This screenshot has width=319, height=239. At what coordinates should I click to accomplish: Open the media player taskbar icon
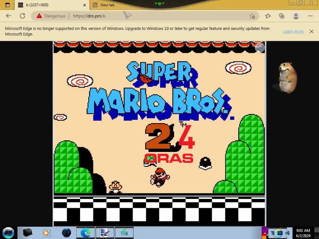point(46,233)
